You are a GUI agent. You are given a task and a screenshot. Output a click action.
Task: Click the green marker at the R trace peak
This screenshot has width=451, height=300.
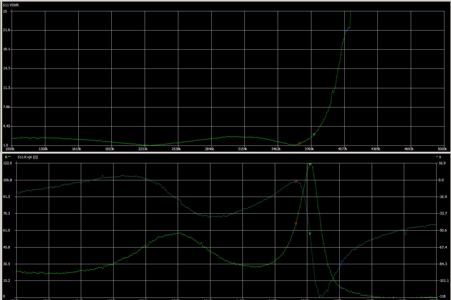click(x=310, y=164)
